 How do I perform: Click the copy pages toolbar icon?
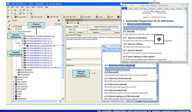tap(15, 10)
